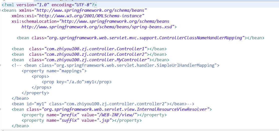Click the name="prefix" attribute
The width and height of the screenshot is (279, 131).
click(x=63, y=115)
